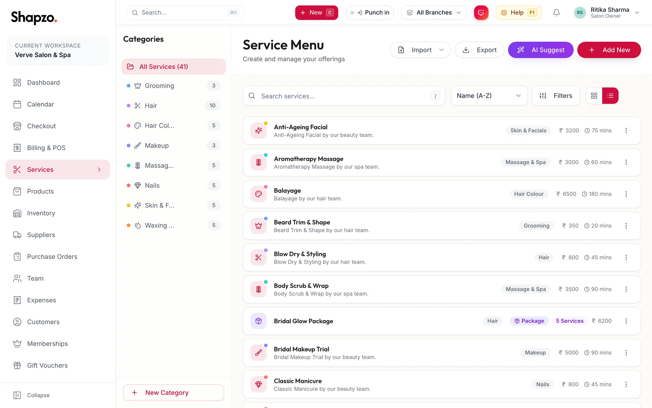Click the Beard Trim & Shape crown icon
The image size is (652, 408).
click(x=259, y=226)
